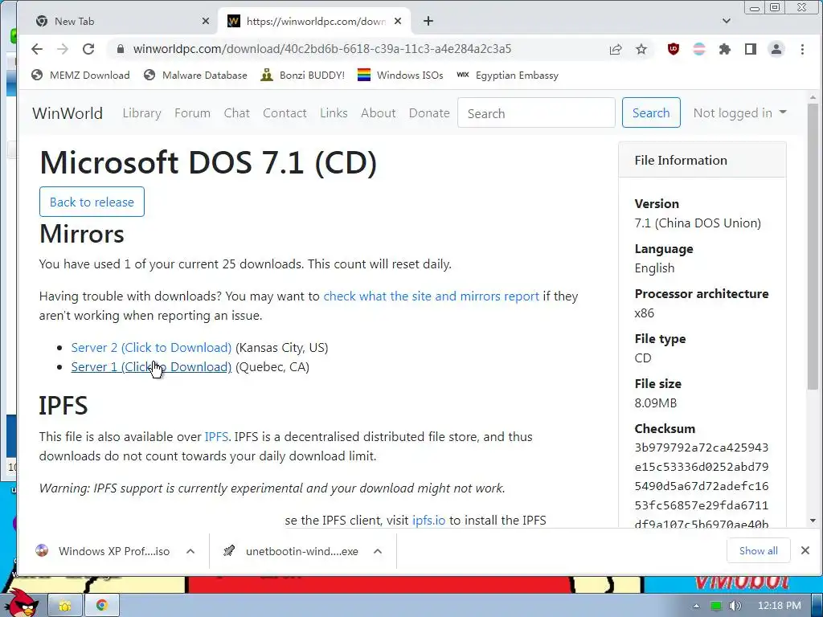Open the IPFS link in description
823x617 pixels.
click(x=215, y=436)
